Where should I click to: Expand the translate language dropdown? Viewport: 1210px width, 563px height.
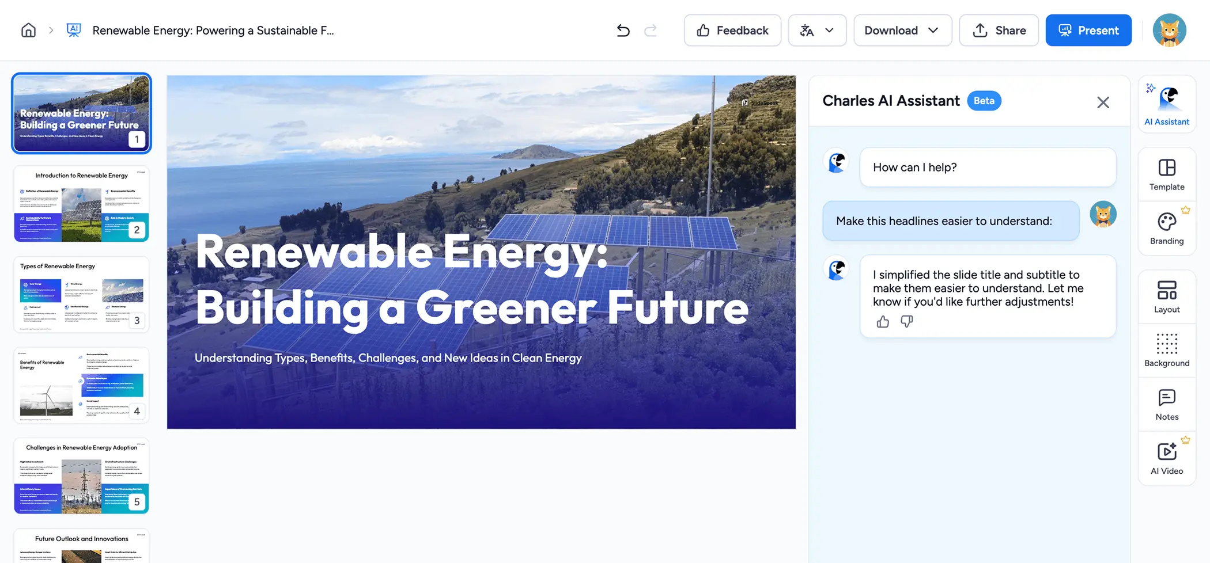point(817,31)
